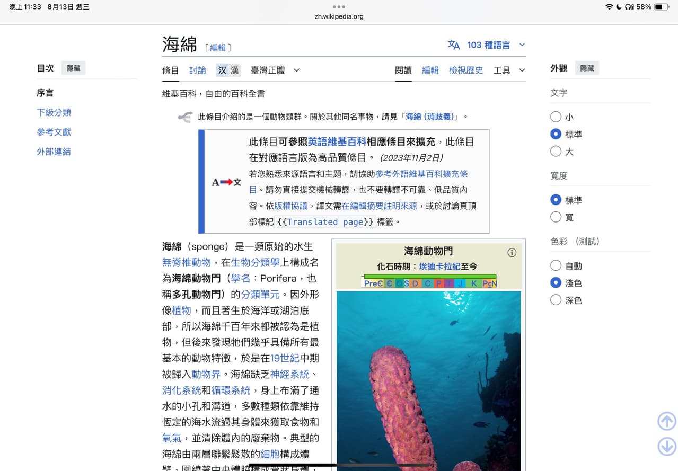Open the infobox info icon
Screen dimensions: 678x471
pos(512,253)
